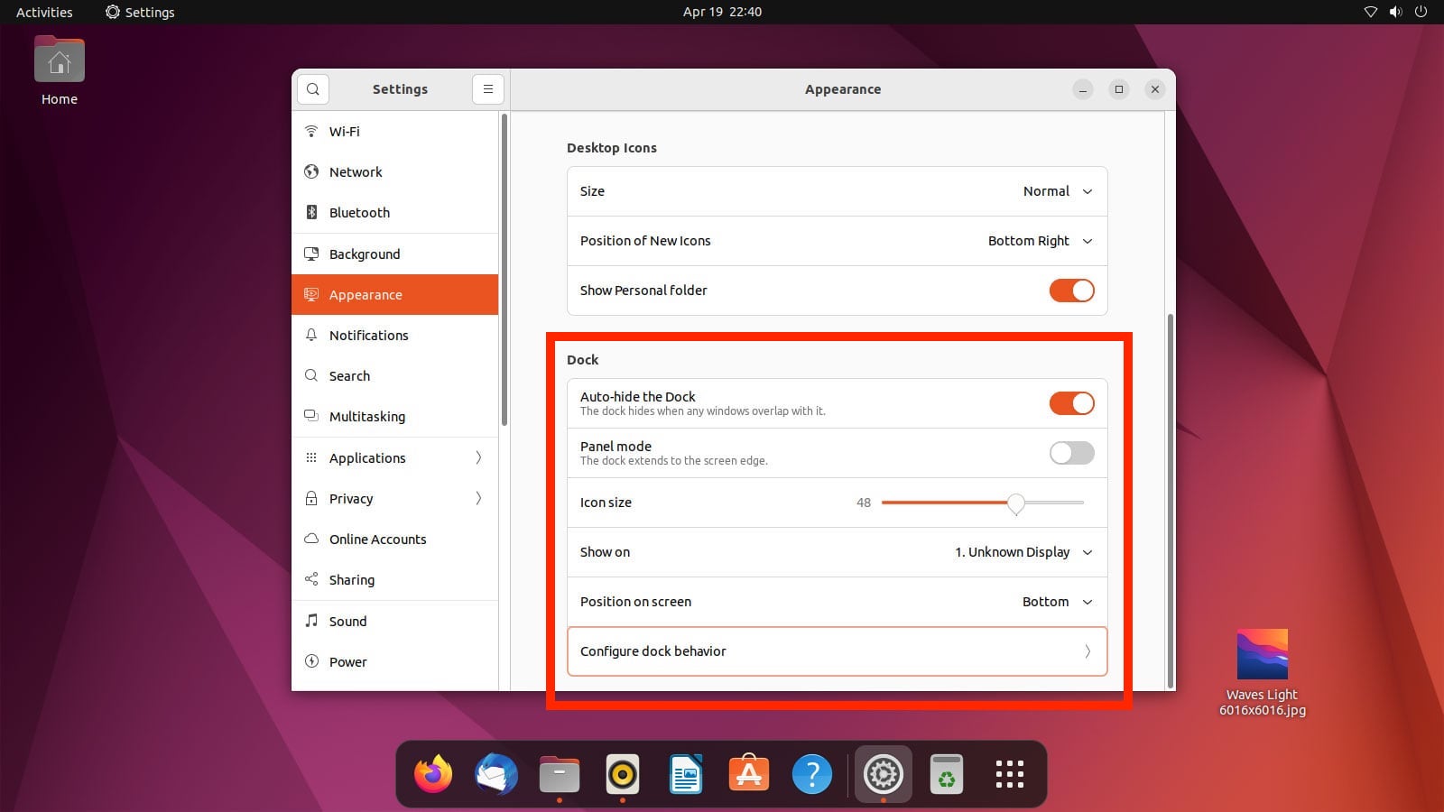Click the search icon in Settings sidebar
Image resolution: width=1444 pixels, height=812 pixels.
[x=312, y=88]
